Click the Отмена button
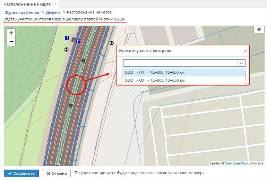This screenshot has width=267, height=180. [57, 173]
